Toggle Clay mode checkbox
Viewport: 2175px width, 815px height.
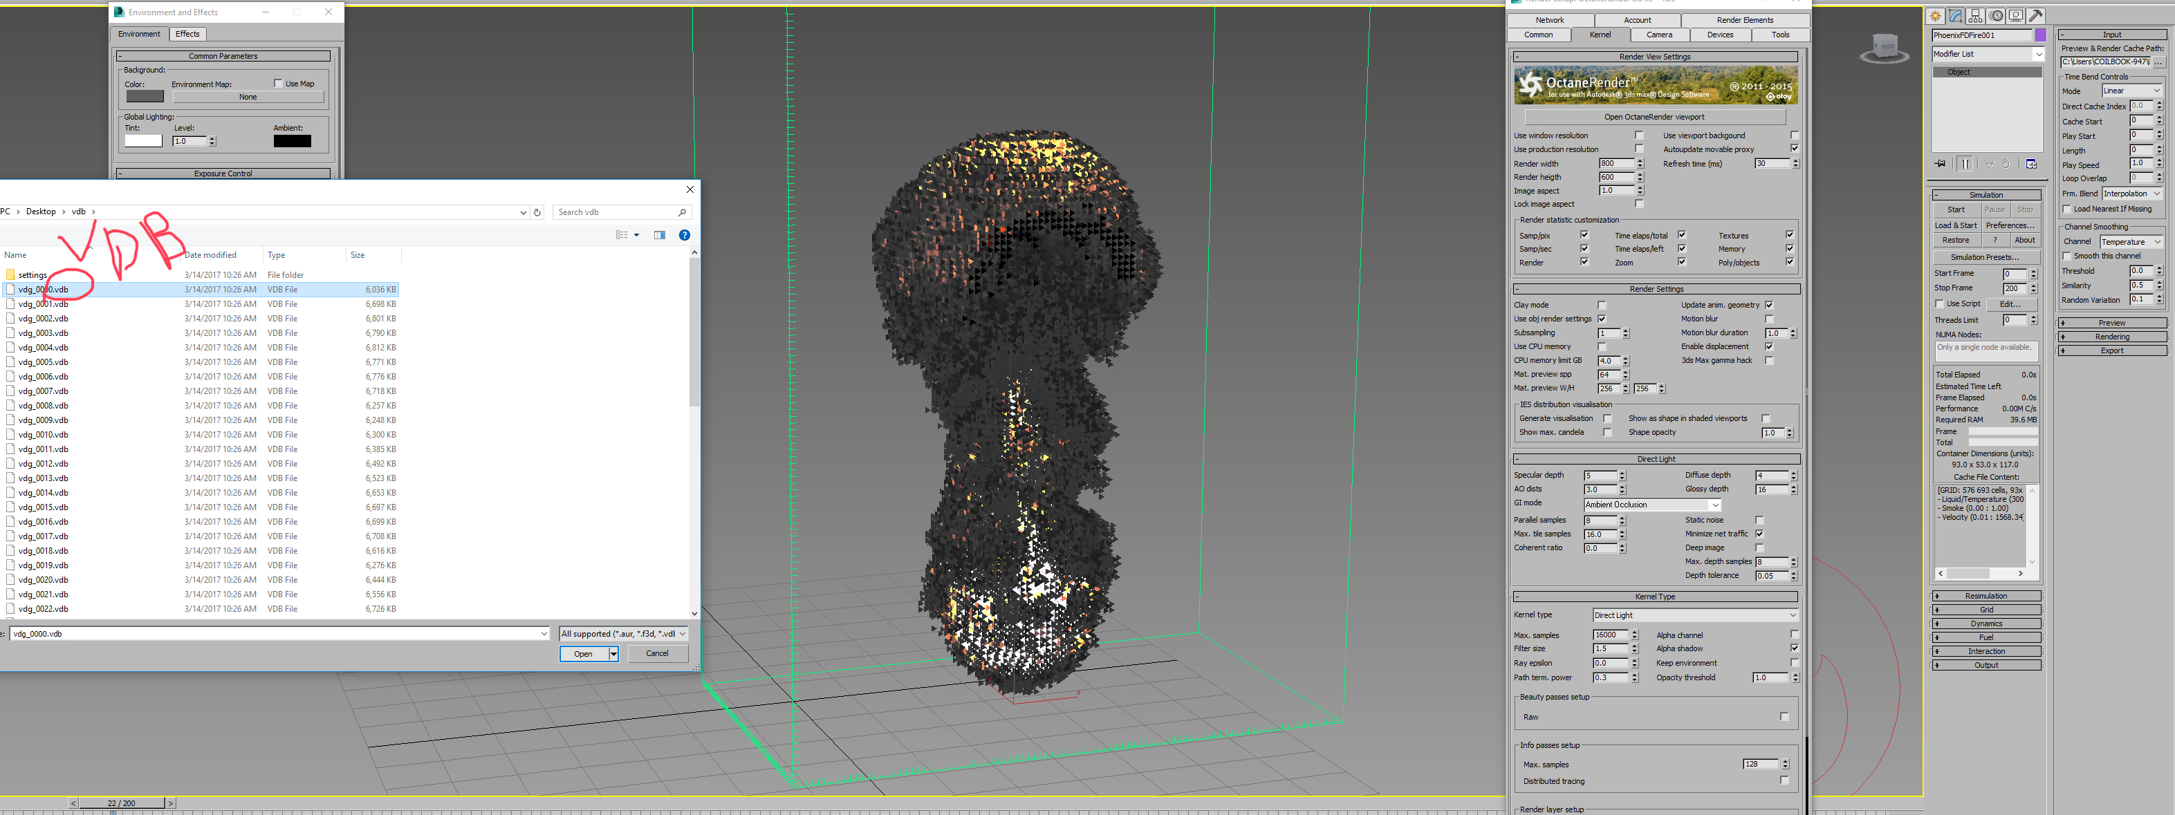[1601, 306]
